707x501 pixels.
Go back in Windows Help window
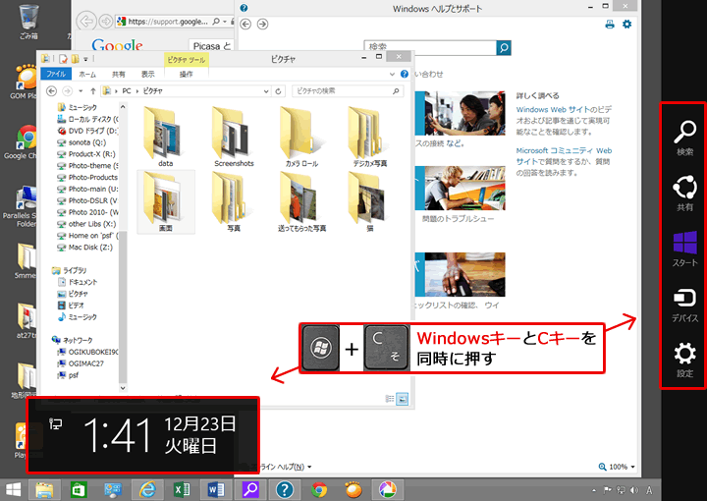point(245,24)
